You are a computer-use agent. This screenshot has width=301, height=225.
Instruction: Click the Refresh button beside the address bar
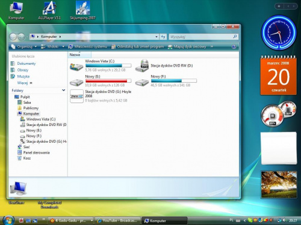pyautogui.click(x=163, y=37)
